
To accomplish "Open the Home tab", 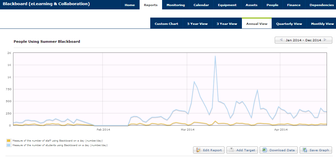I will (x=130, y=5).
